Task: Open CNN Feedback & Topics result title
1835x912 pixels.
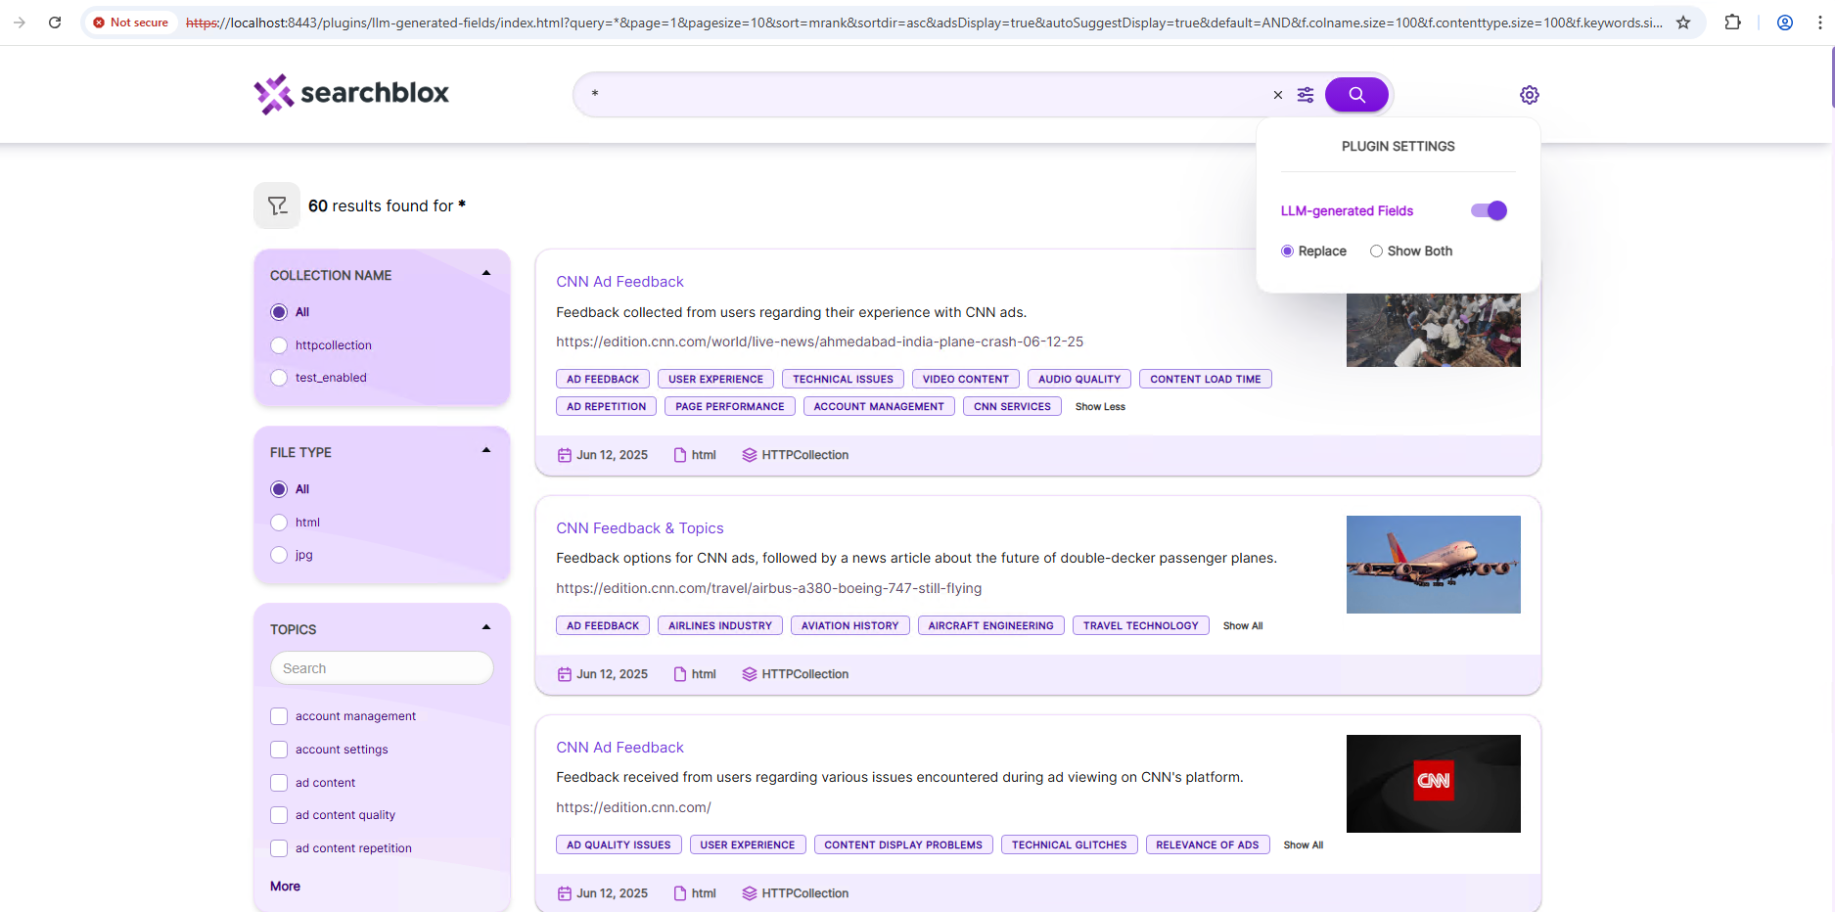Action: (640, 528)
